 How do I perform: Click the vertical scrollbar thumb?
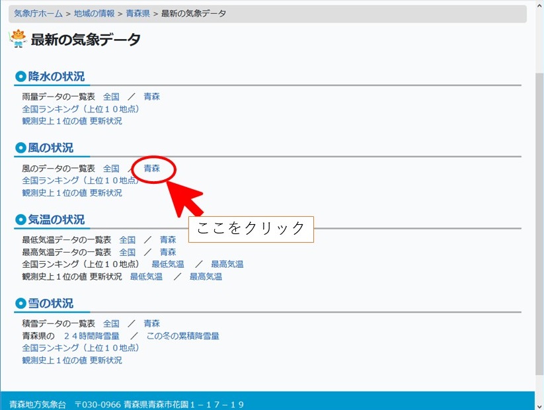(x=539, y=224)
